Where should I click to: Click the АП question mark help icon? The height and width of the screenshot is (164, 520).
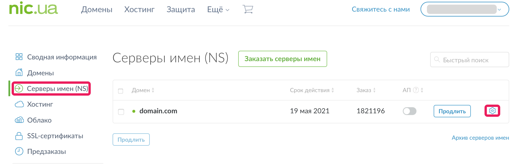coord(416,90)
